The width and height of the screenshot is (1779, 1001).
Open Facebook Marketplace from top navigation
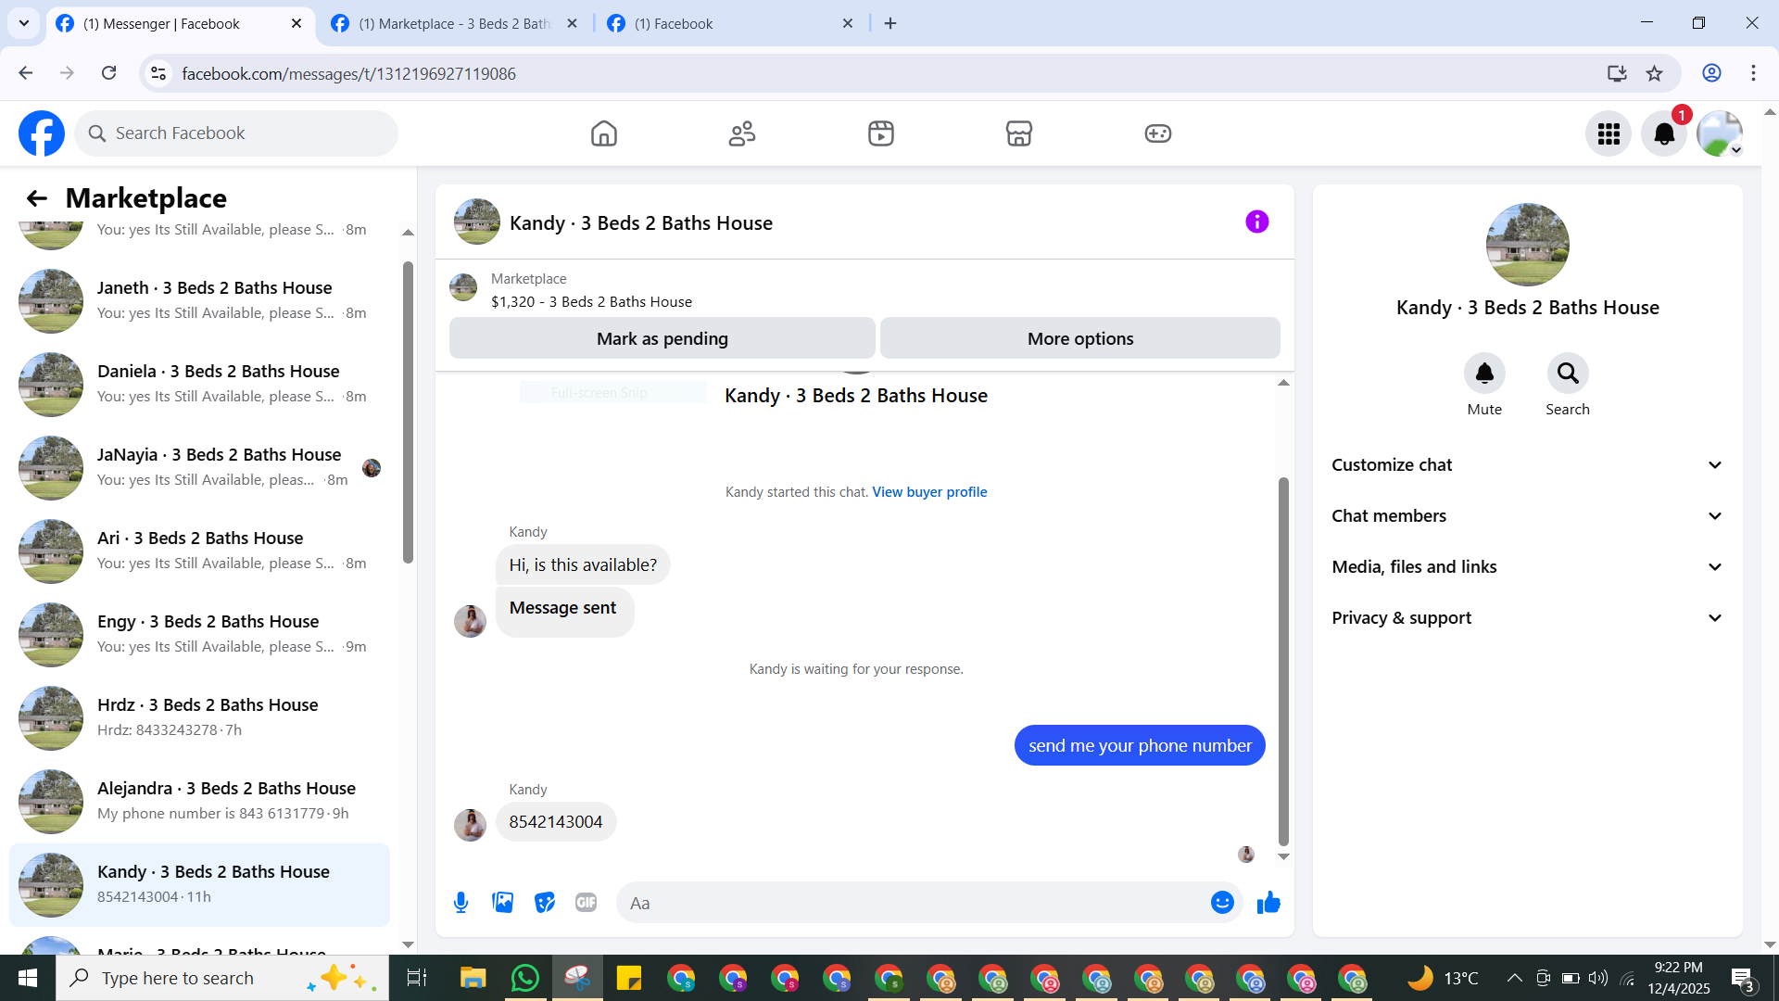point(1018,133)
